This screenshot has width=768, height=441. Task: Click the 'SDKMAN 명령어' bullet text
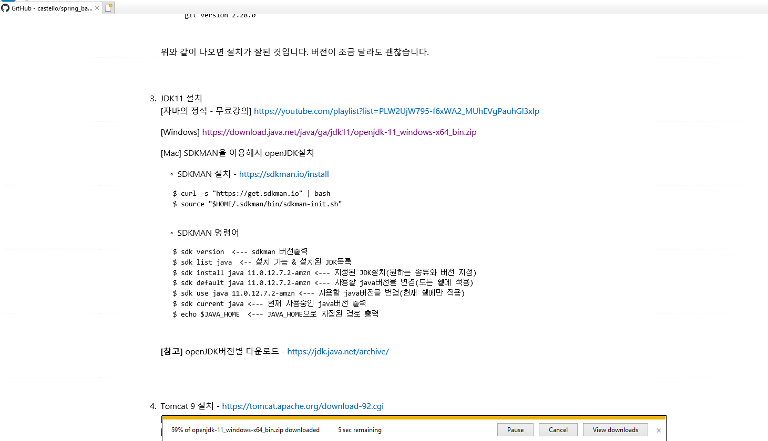pos(208,233)
